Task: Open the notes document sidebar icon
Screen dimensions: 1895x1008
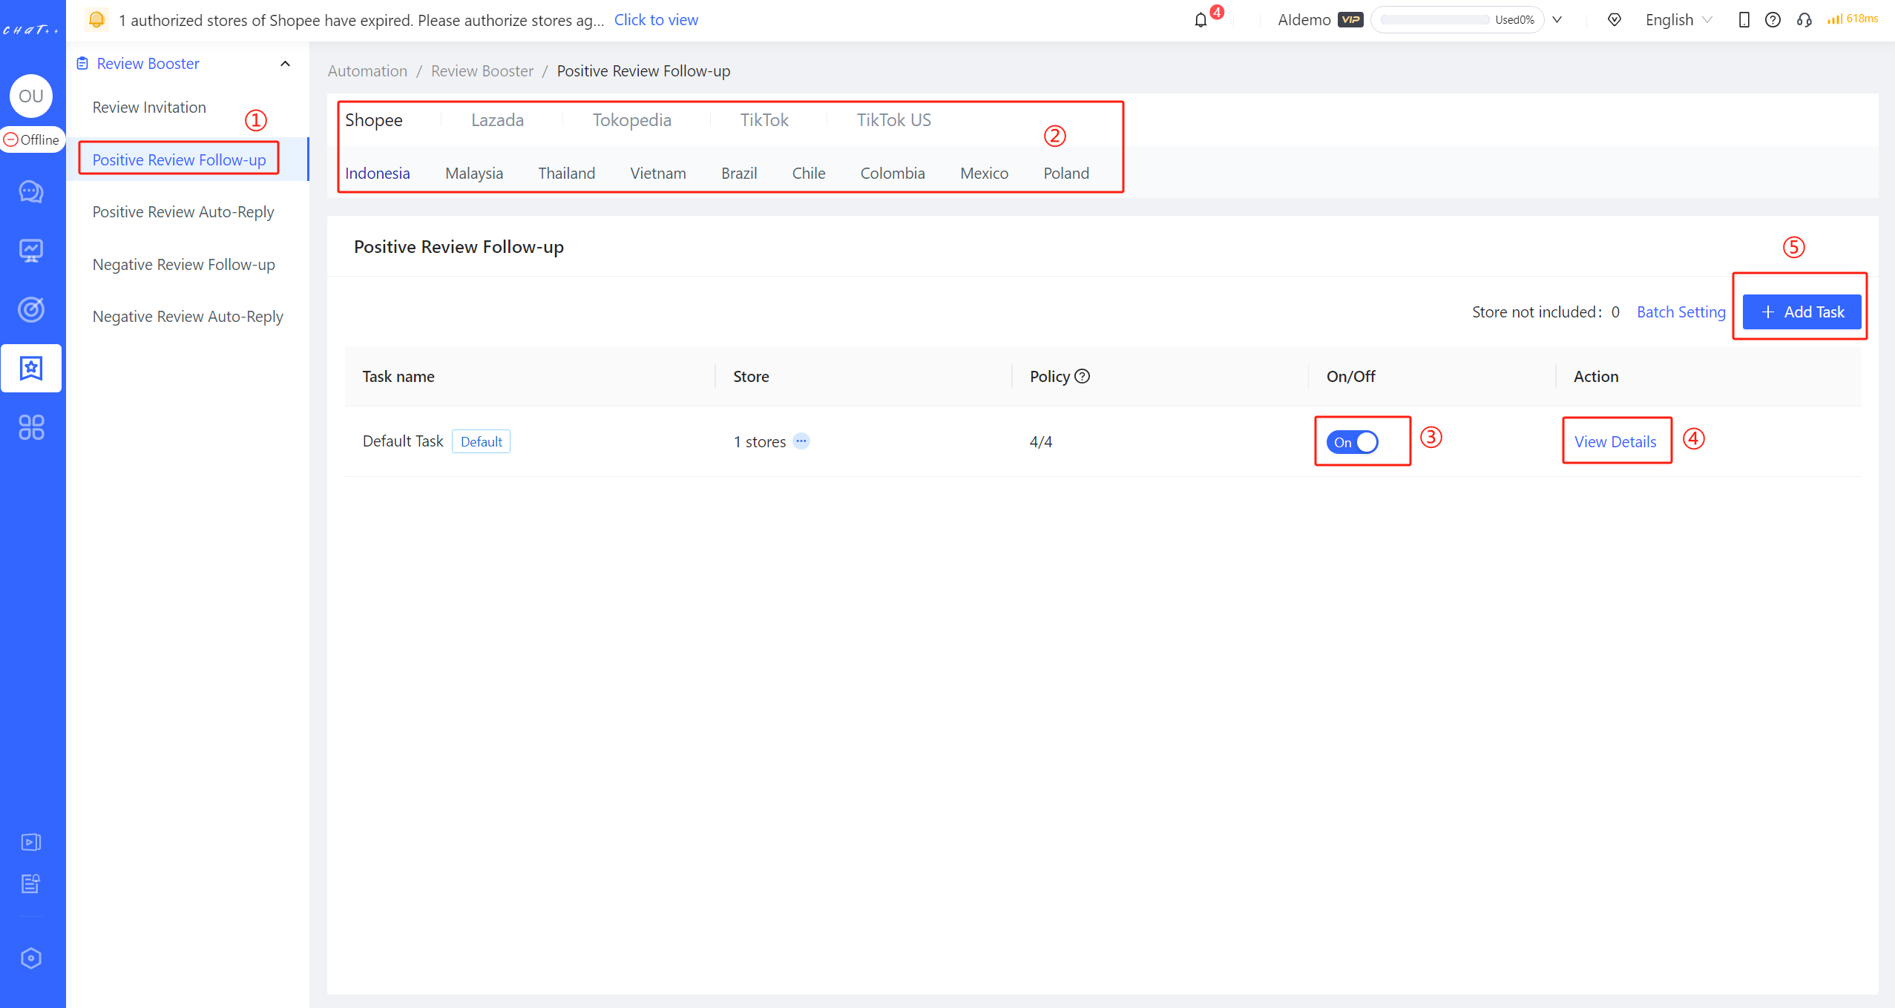Action: (x=31, y=883)
